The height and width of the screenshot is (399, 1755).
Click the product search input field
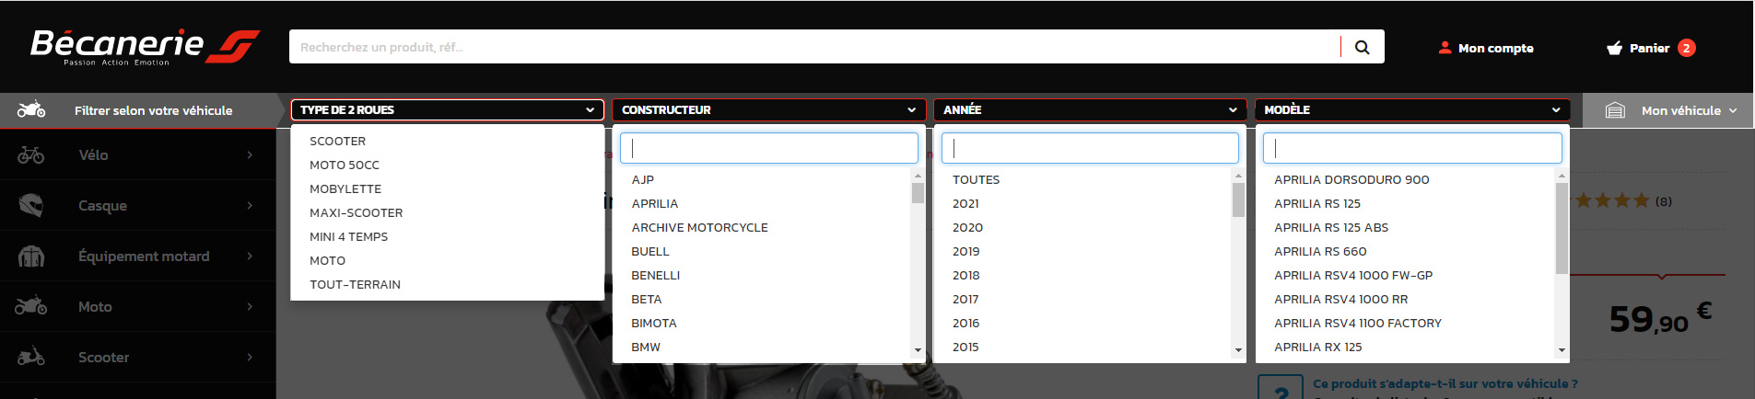click(815, 47)
